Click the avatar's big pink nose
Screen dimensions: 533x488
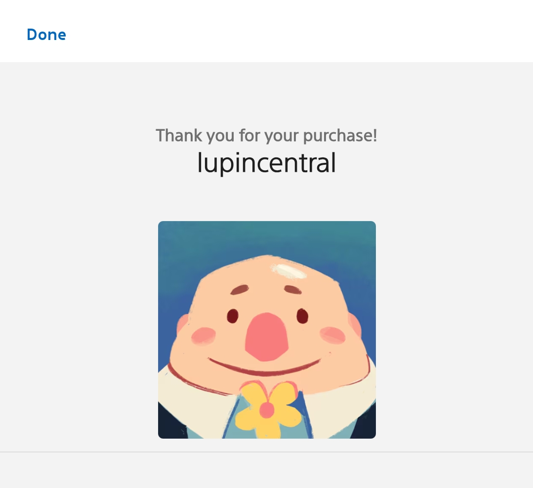pos(266,337)
